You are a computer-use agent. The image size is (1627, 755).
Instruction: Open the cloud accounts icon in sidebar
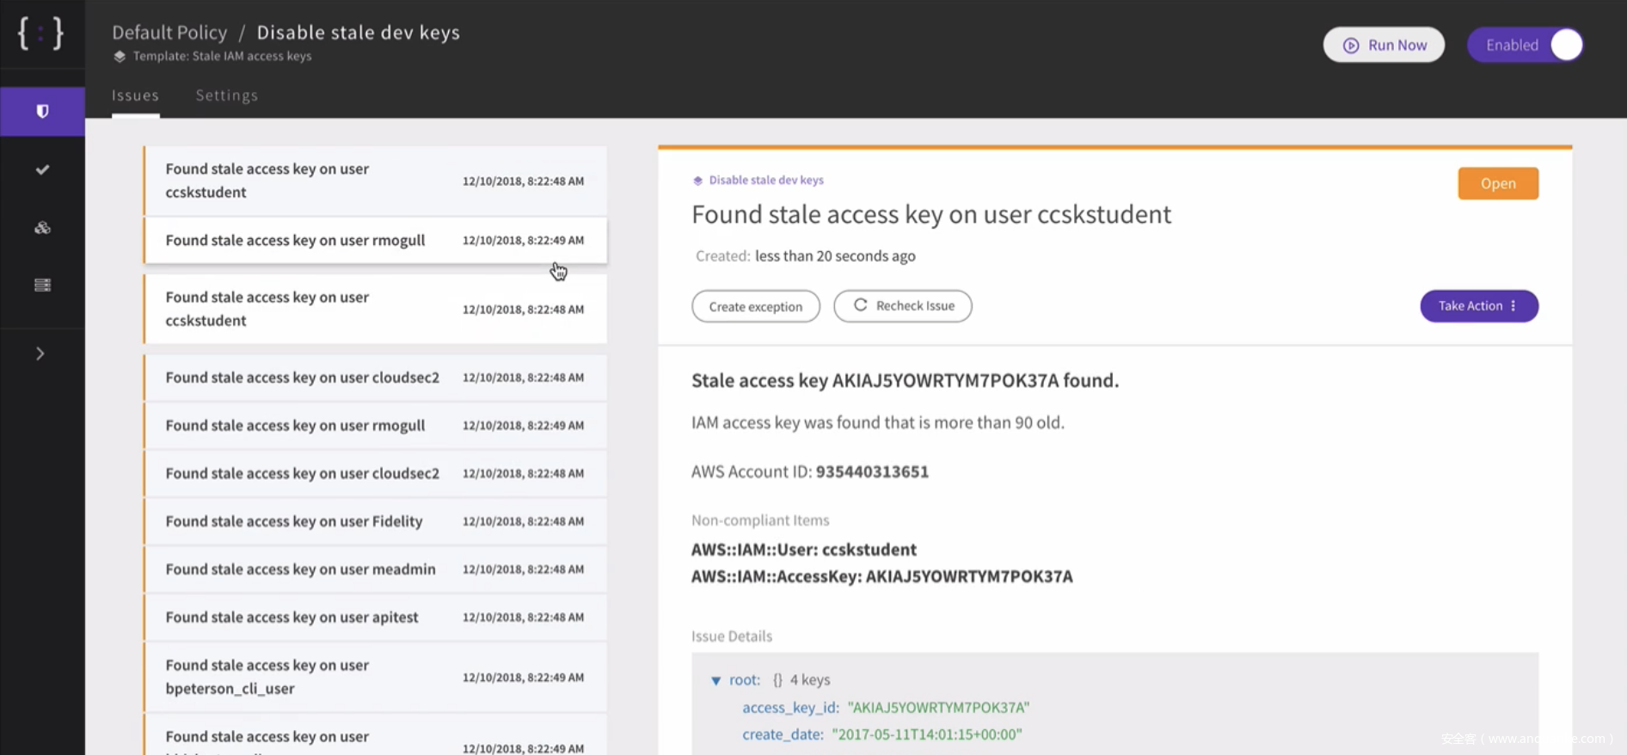click(42, 228)
